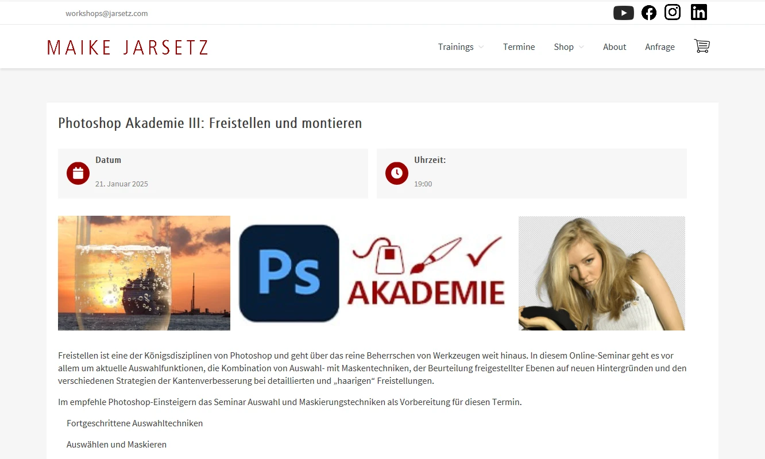Open the blonde woman cutout image

coord(602,273)
